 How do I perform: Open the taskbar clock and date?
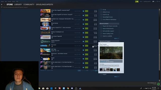154,88
